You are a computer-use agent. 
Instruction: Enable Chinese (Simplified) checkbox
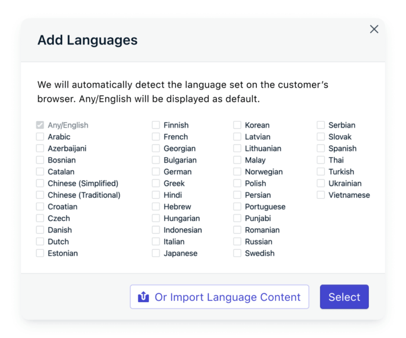[x=40, y=183]
